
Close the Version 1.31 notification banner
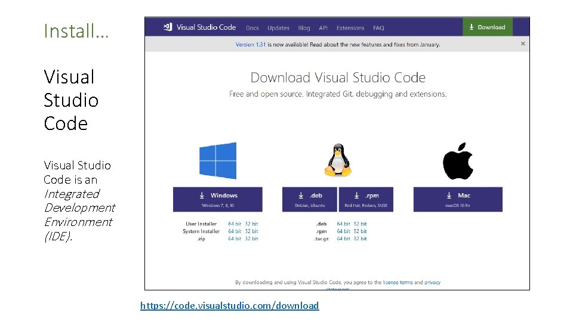pos(523,44)
